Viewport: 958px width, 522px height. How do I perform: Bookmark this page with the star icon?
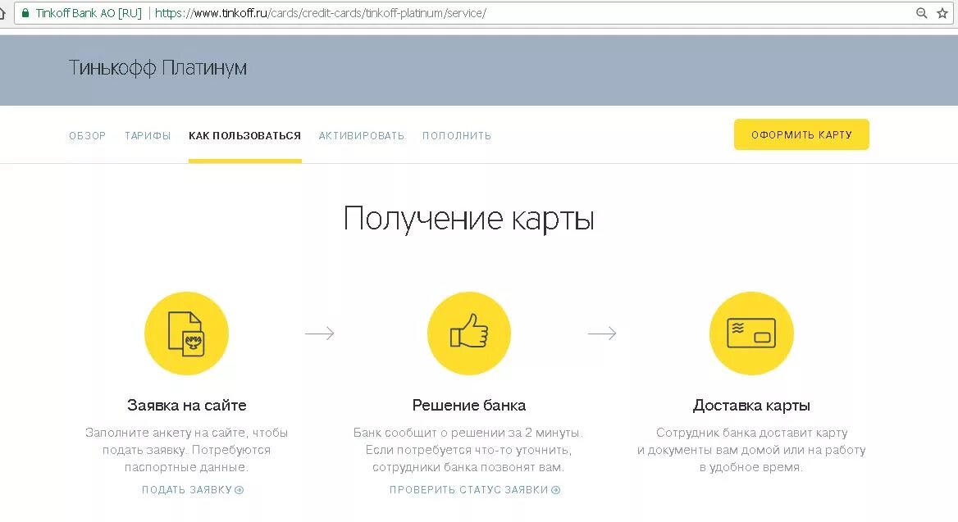942,13
